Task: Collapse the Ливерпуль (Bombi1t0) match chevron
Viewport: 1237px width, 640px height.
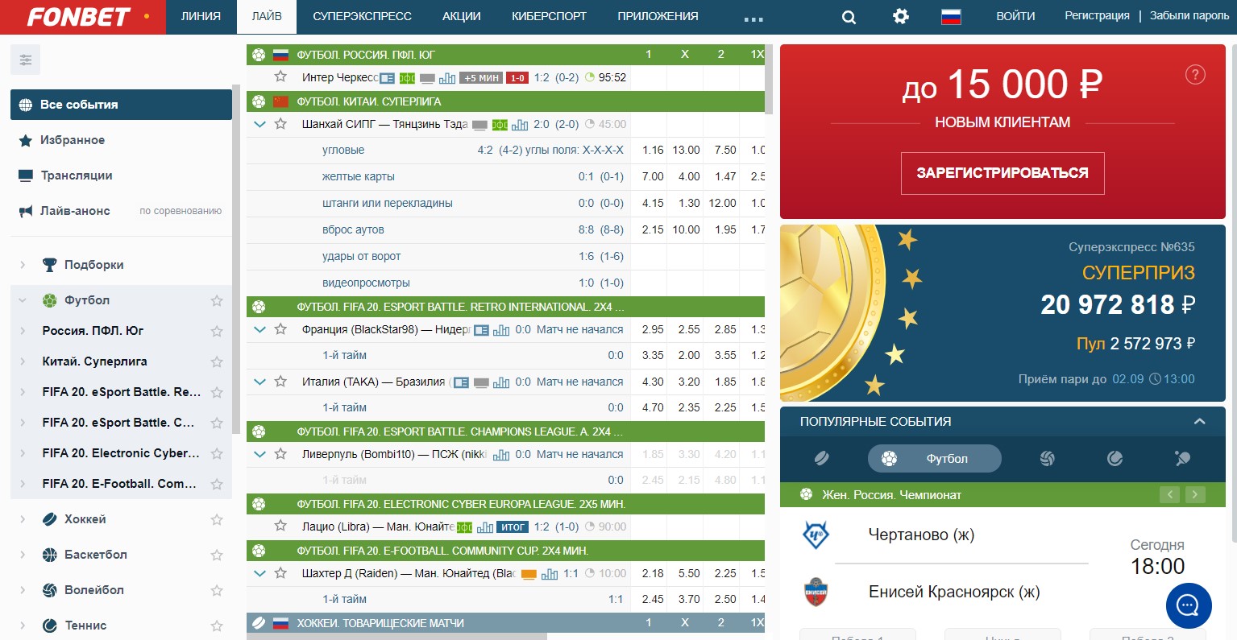Action: (x=259, y=454)
